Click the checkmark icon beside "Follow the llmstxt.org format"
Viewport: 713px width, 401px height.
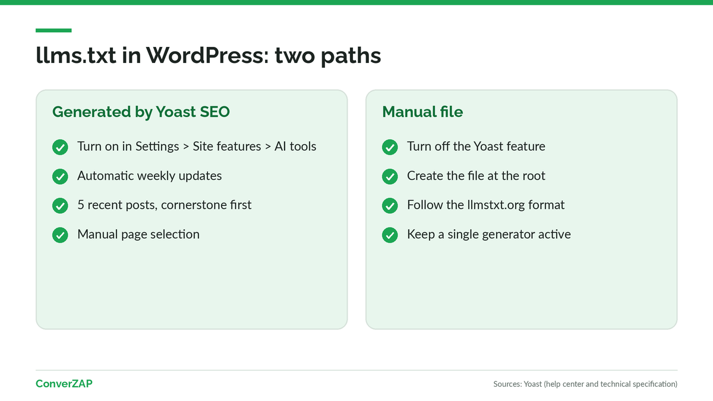click(390, 206)
